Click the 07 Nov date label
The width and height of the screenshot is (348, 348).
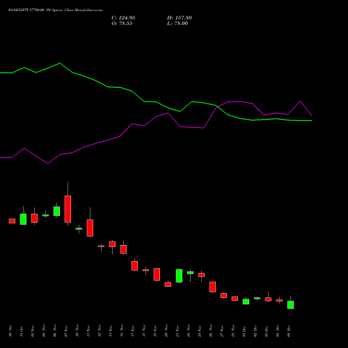[x=66, y=331]
